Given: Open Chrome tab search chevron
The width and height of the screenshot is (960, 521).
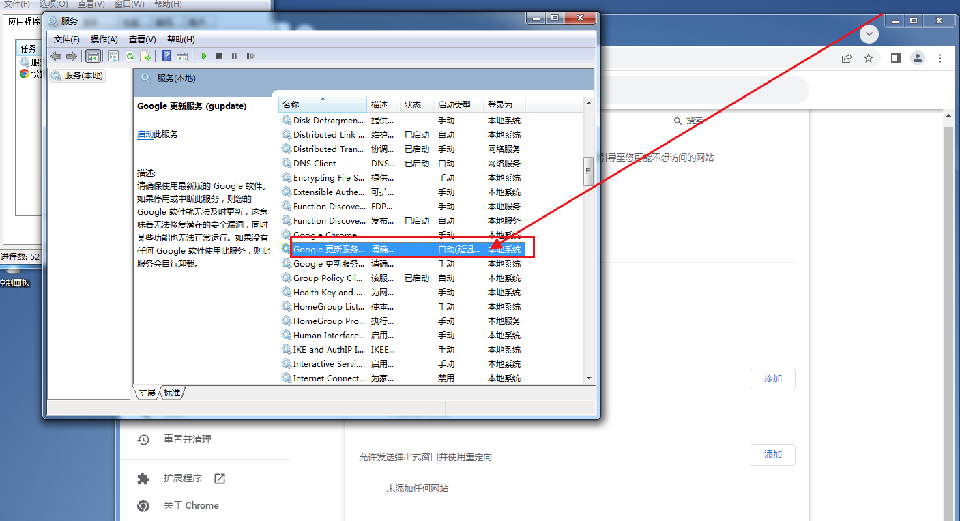Looking at the screenshot, I should (869, 33).
